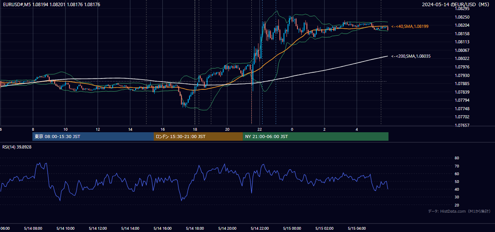Open the HistData.com data source credit

pos(459,211)
